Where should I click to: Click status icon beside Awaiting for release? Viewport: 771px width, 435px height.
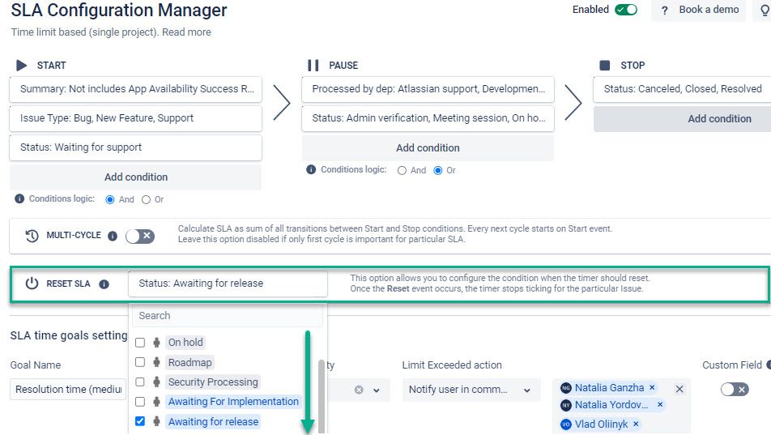click(156, 421)
